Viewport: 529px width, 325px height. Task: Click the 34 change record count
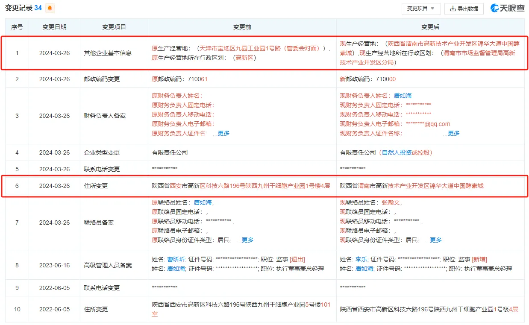pyautogui.click(x=38, y=8)
